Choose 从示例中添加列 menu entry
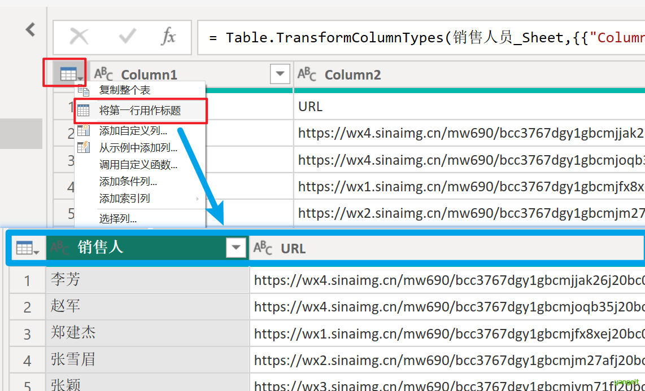This screenshot has width=645, height=391. [138, 148]
